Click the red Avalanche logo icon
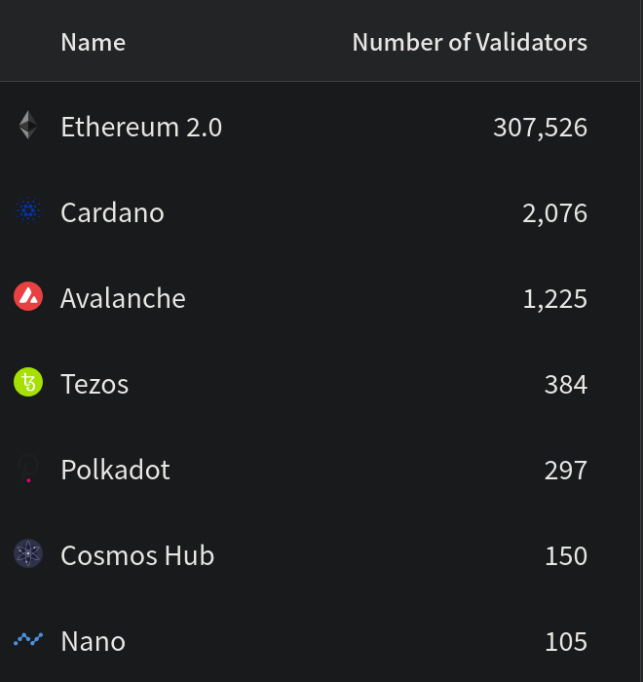The height and width of the screenshot is (682, 643). click(28, 297)
